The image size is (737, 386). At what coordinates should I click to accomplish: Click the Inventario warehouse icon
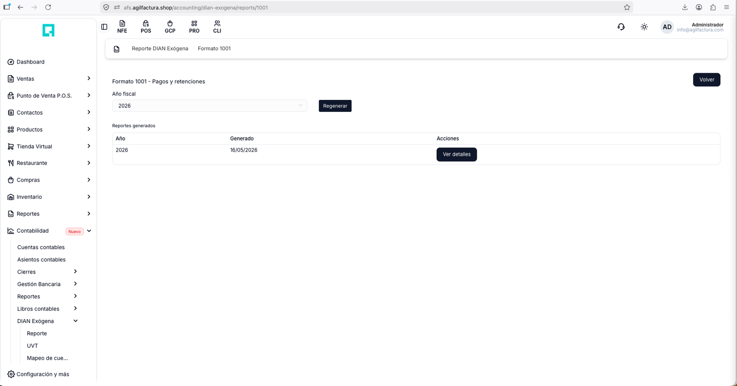pyautogui.click(x=11, y=197)
